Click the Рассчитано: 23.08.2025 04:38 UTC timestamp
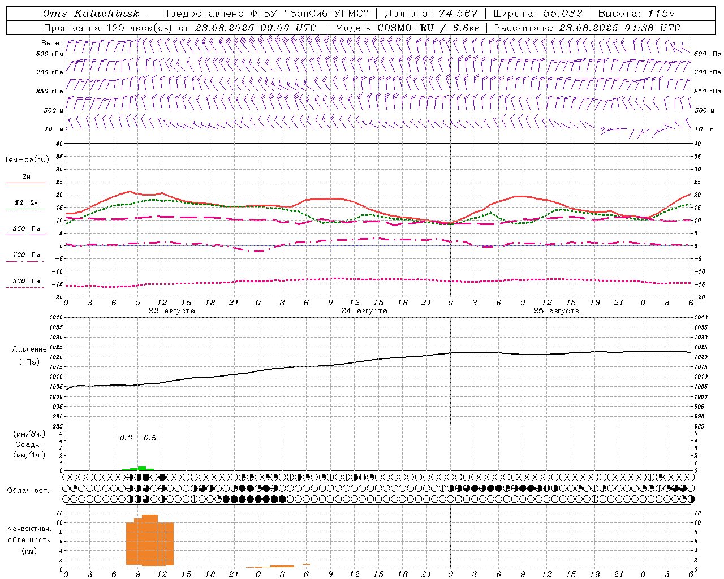This screenshot has width=724, height=579. click(587, 28)
